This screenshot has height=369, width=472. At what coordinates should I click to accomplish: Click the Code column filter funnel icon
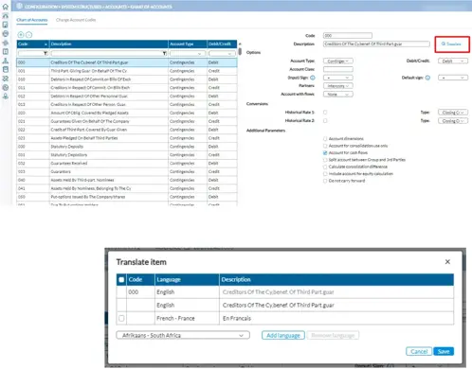point(45,53)
